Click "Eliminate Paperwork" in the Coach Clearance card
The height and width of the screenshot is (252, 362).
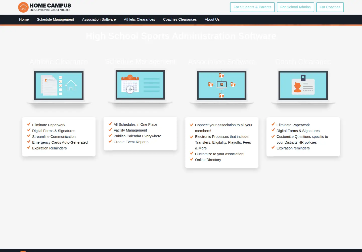pos(293,125)
